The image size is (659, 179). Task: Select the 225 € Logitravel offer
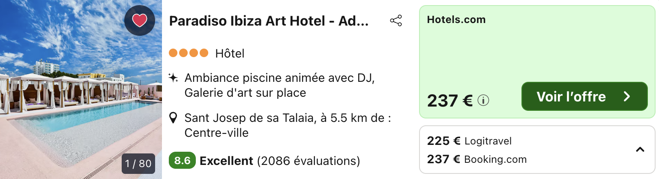tap(470, 141)
